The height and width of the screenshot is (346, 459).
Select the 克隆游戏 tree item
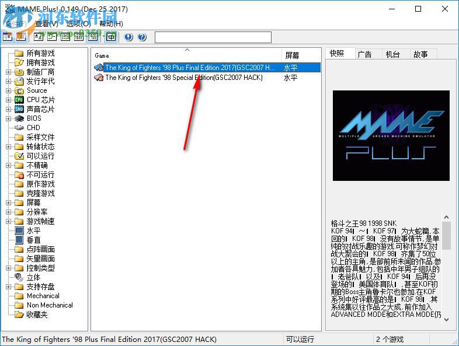pyautogui.click(x=40, y=193)
